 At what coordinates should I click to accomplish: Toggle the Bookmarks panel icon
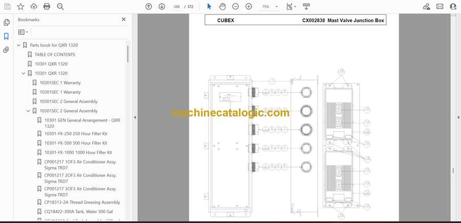[6, 36]
